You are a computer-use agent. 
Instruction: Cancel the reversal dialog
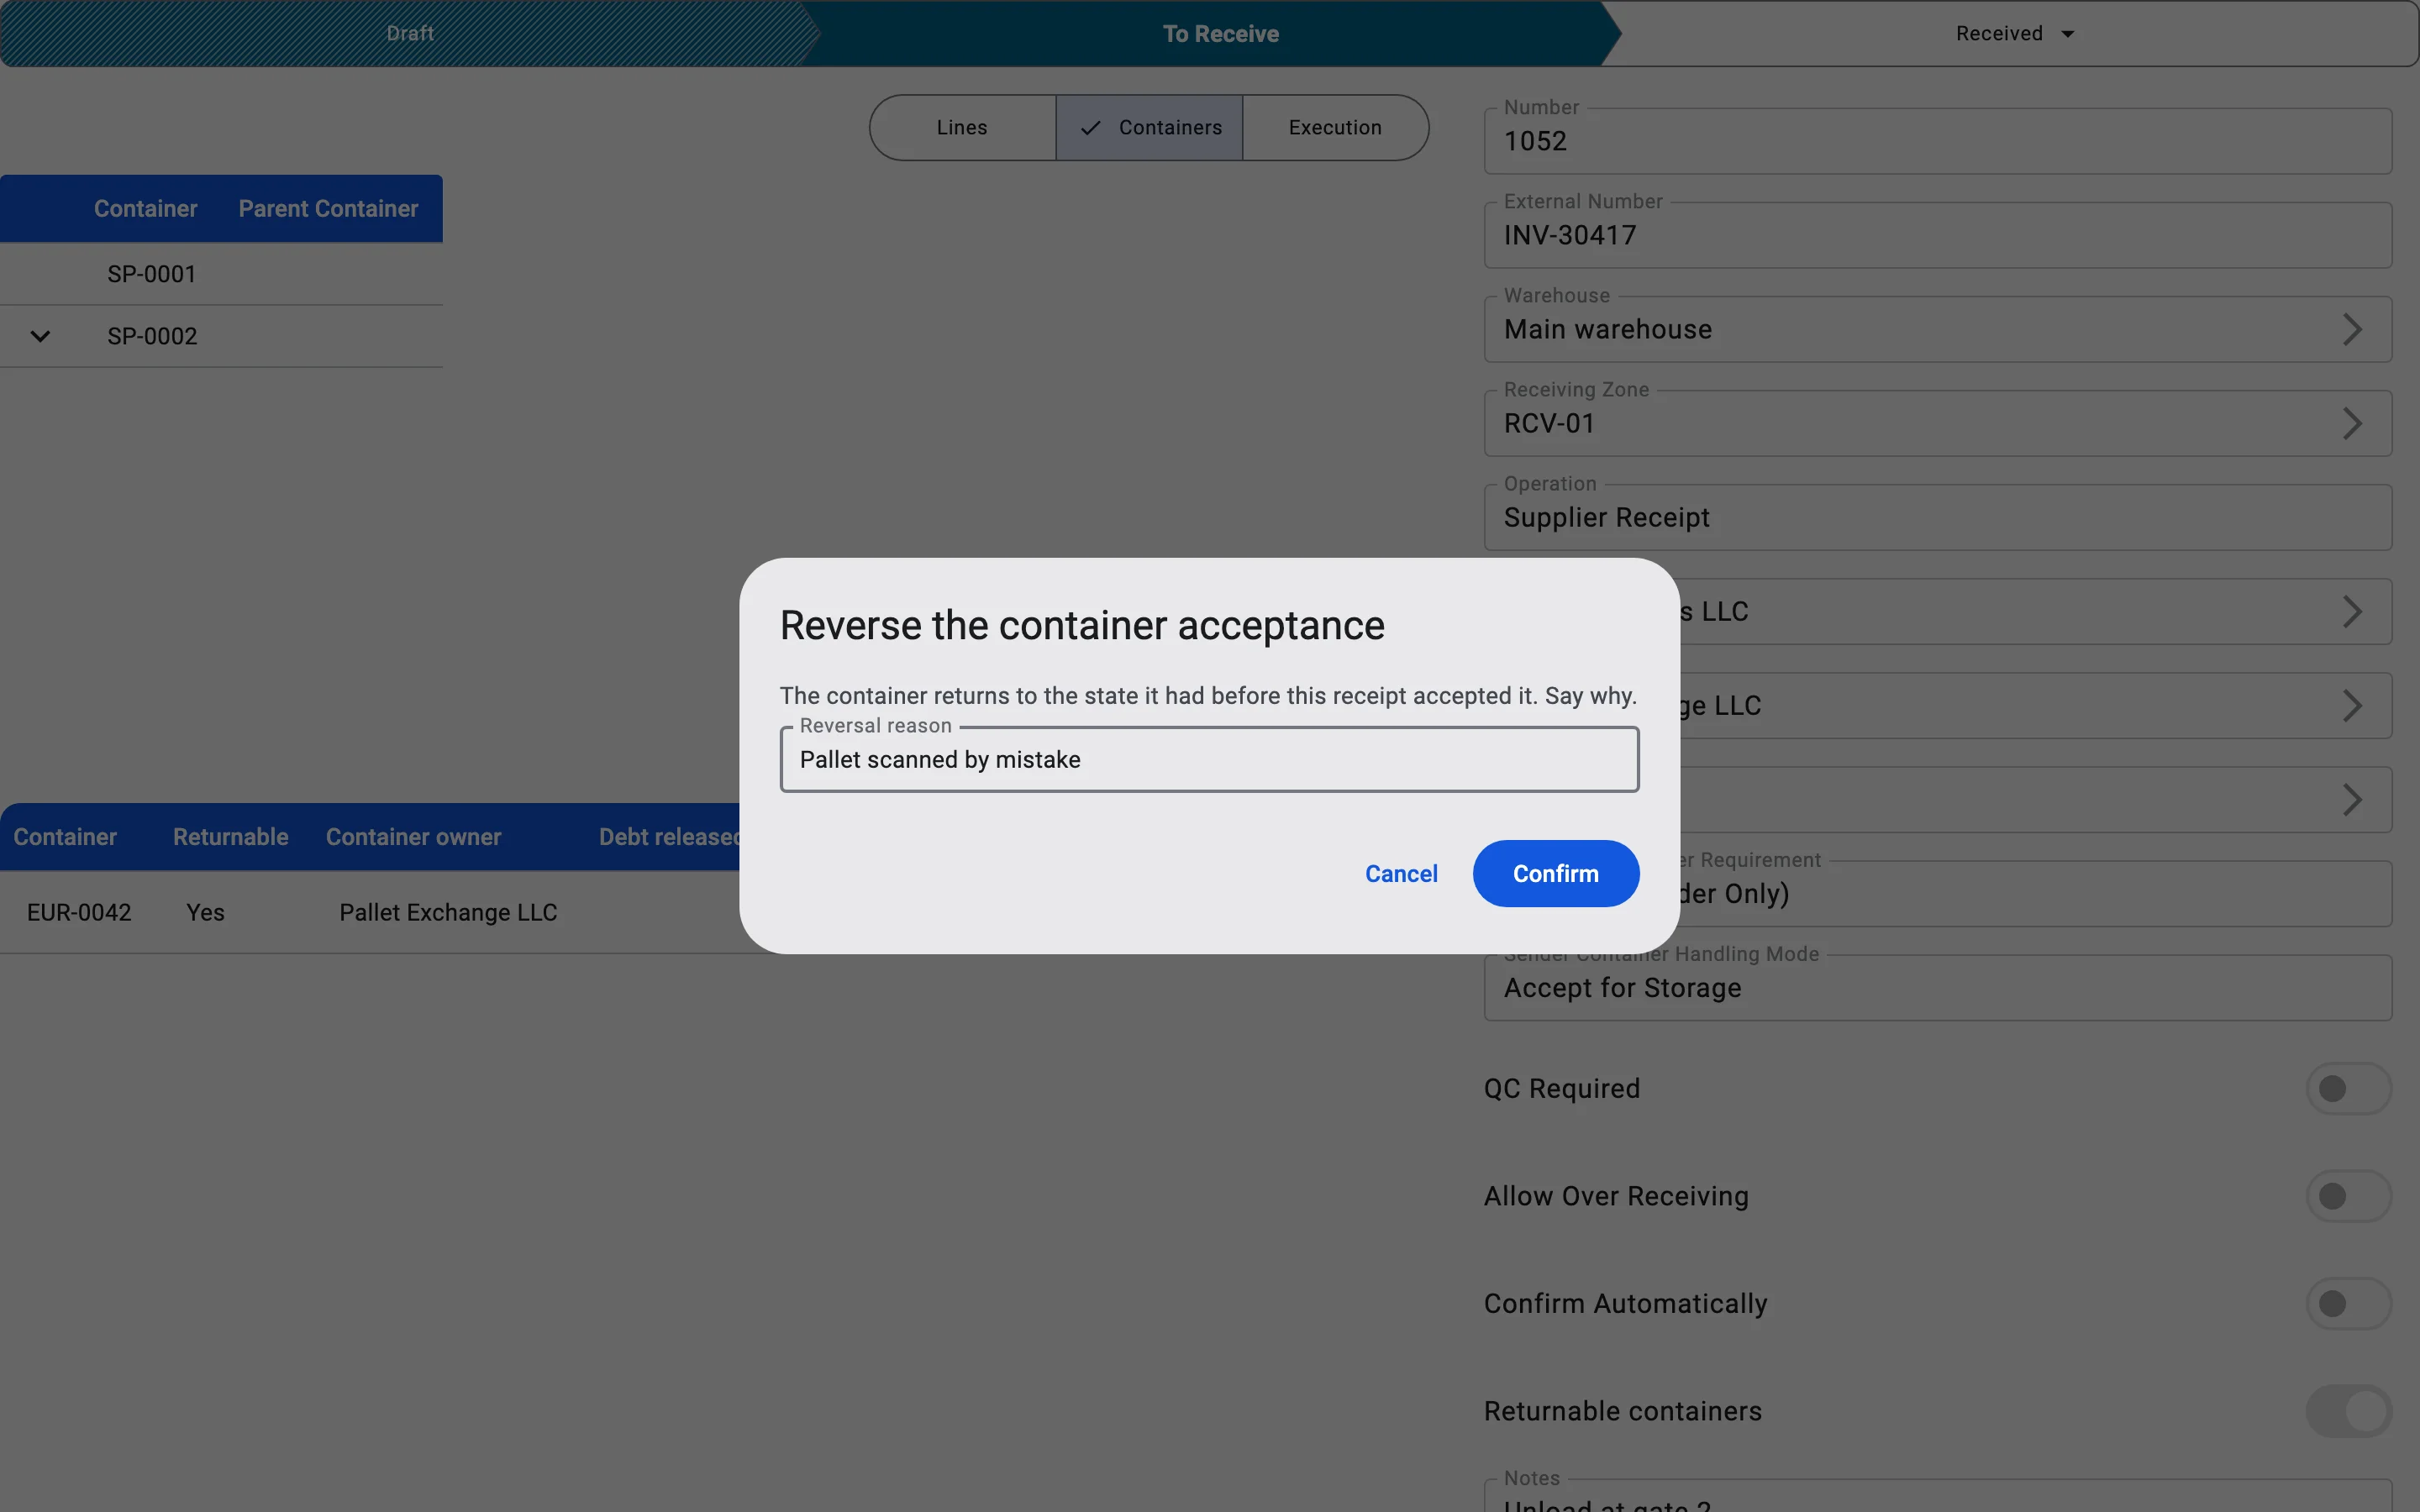(1401, 873)
